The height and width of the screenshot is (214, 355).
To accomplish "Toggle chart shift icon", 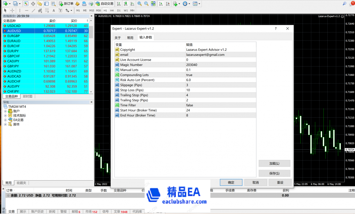I will click(168, 4).
